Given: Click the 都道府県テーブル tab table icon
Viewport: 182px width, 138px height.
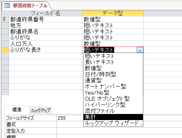Looking at the screenshot, I should (x=7, y=5).
